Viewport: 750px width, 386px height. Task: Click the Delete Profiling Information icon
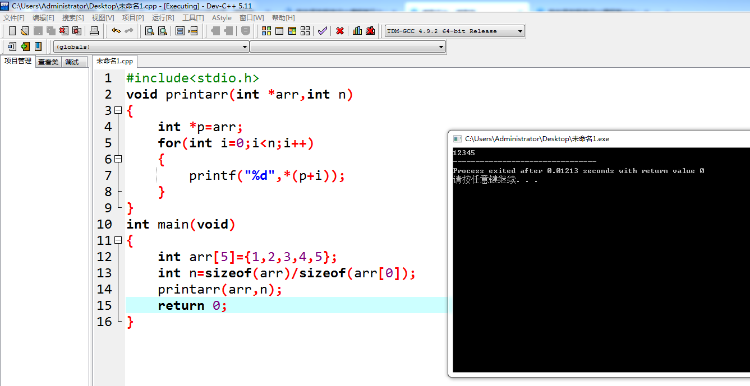pos(370,31)
